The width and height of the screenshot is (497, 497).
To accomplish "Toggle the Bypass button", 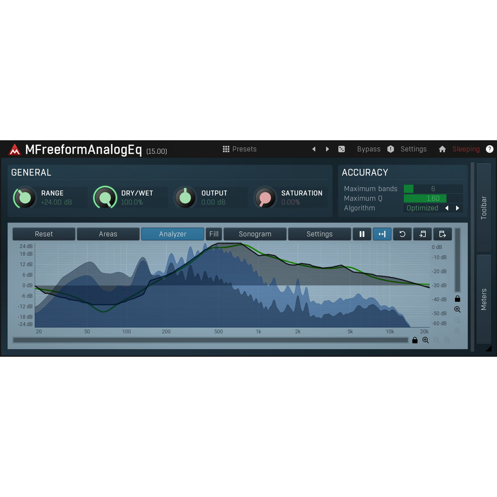I will (368, 149).
